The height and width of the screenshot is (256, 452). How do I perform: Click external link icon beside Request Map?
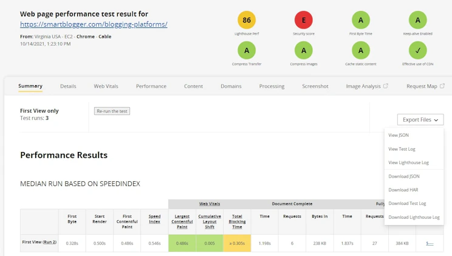coord(442,86)
